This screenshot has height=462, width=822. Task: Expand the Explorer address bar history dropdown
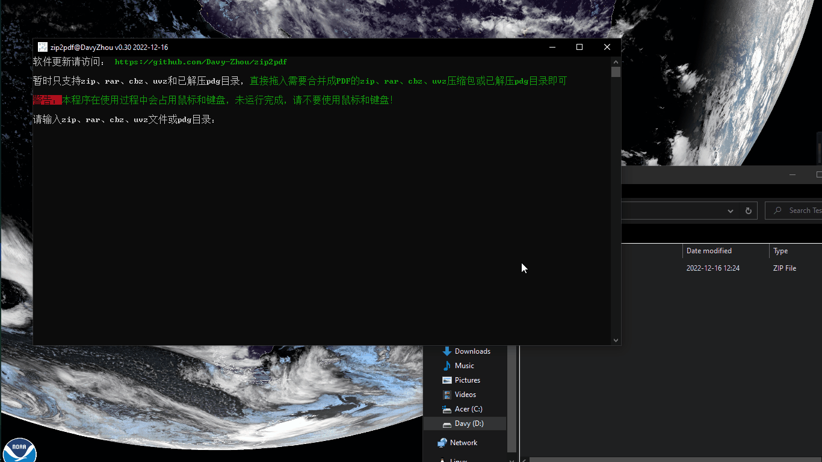coord(731,211)
